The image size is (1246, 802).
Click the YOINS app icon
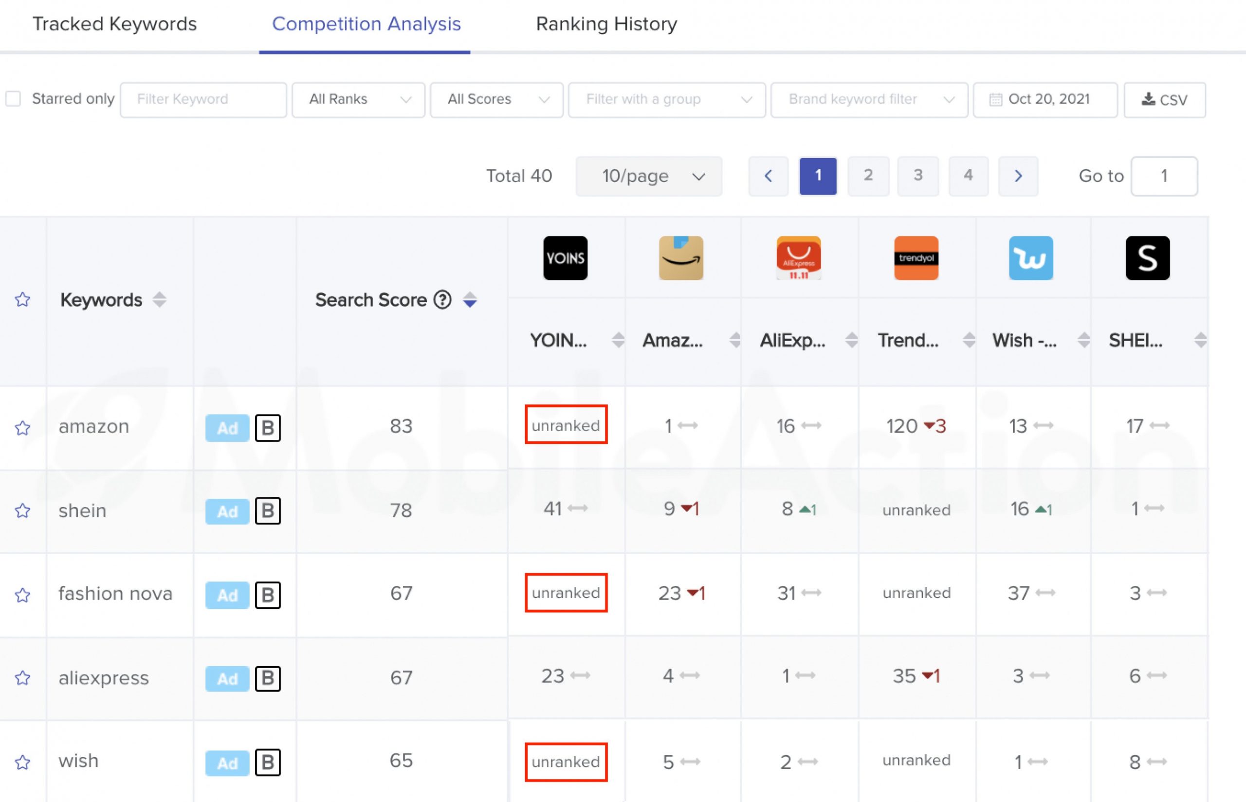[x=566, y=258]
